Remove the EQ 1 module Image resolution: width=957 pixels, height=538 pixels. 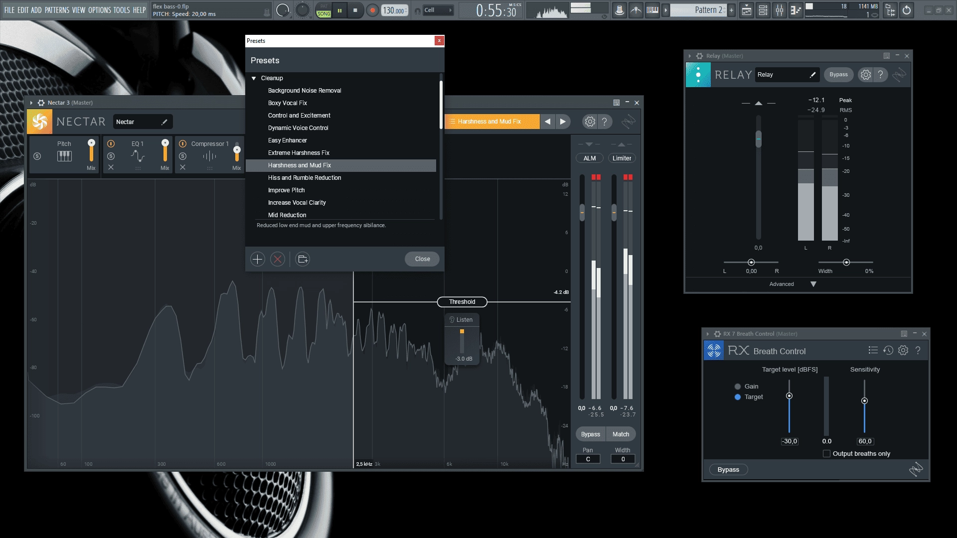[x=111, y=167]
